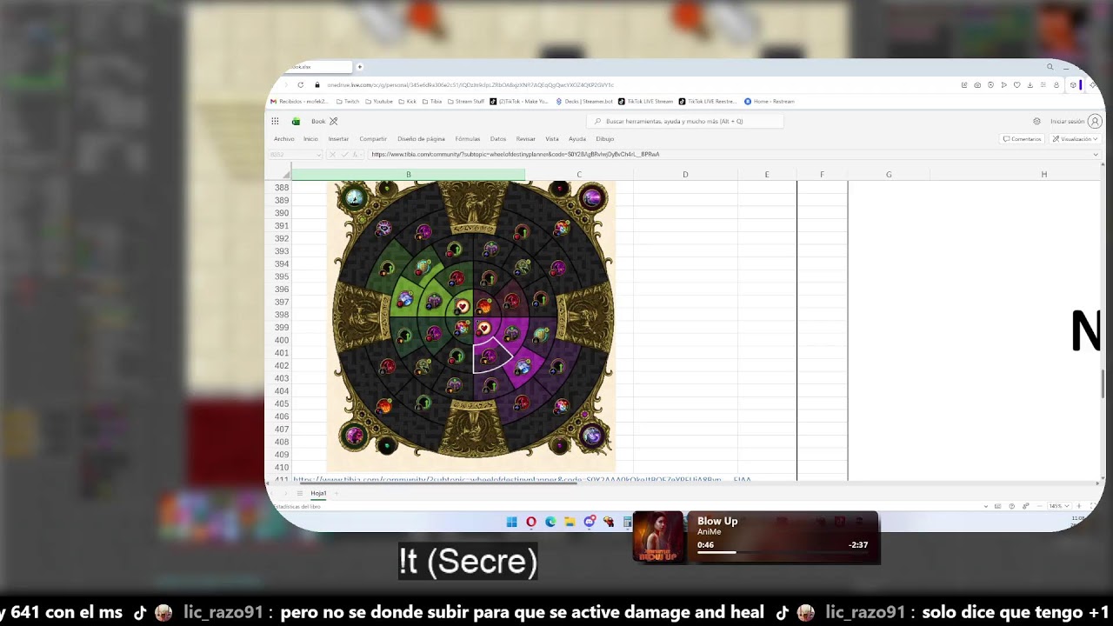
Task: Click the heart bookmark icon in address bar
Action: tap(1016, 85)
